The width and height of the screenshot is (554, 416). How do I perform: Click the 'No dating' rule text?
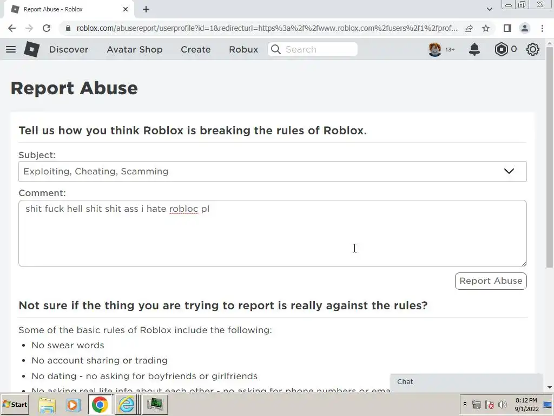[x=144, y=376]
